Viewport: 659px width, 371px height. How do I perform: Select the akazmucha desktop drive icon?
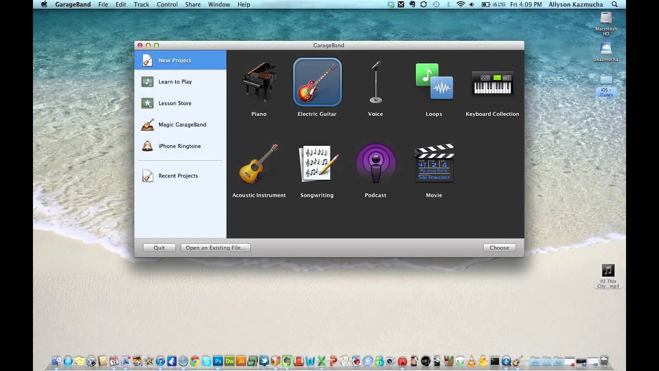click(606, 52)
